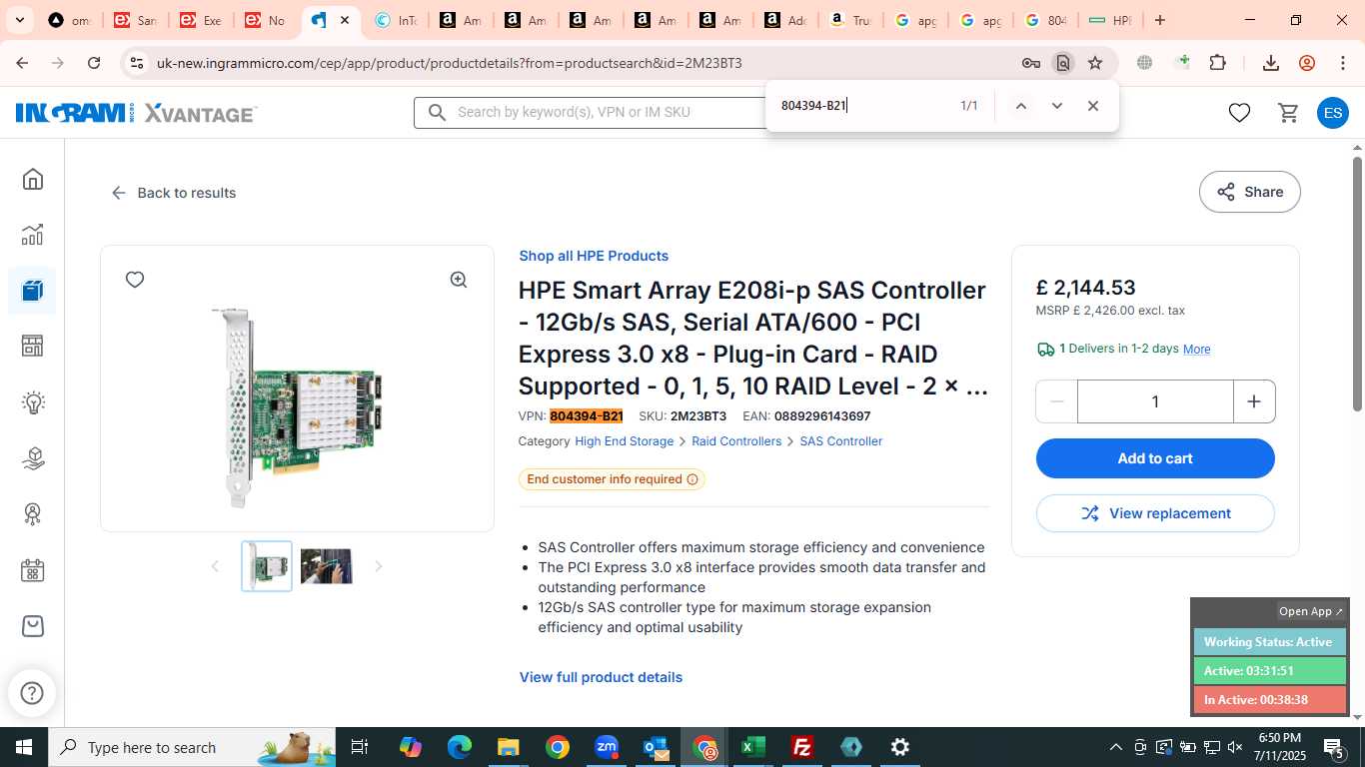Open Shop all HPE Products link
Screen dimensions: 1365x767
point(594,256)
